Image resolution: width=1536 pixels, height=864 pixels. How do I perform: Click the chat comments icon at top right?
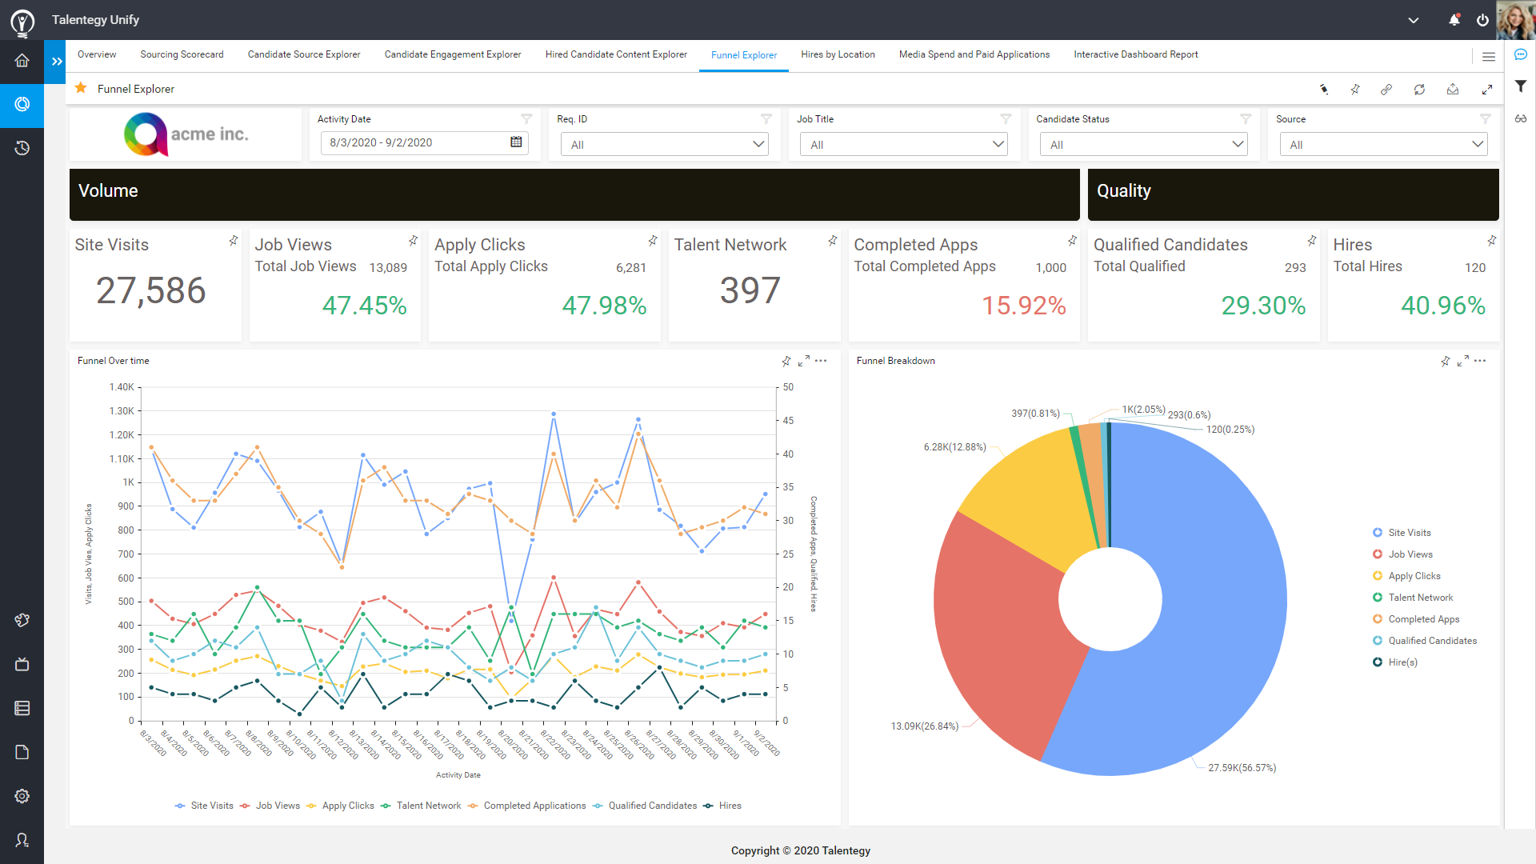pos(1521,54)
